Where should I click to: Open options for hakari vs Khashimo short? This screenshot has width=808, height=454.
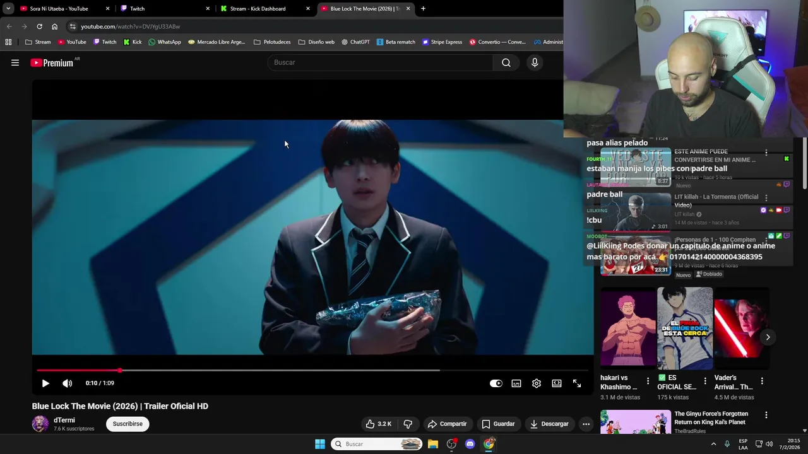tap(648, 381)
